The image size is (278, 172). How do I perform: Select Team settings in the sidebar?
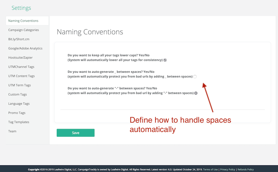tap(12, 131)
